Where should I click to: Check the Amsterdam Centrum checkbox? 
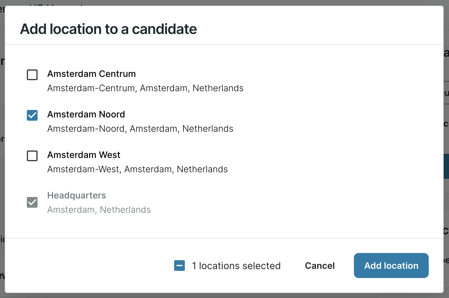(x=32, y=75)
